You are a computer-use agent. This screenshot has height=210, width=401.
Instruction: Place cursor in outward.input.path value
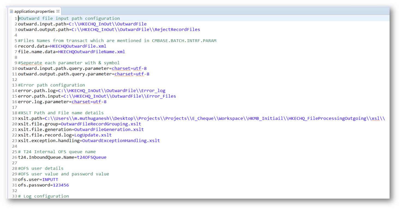point(108,24)
